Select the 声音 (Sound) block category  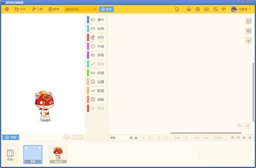(97, 55)
